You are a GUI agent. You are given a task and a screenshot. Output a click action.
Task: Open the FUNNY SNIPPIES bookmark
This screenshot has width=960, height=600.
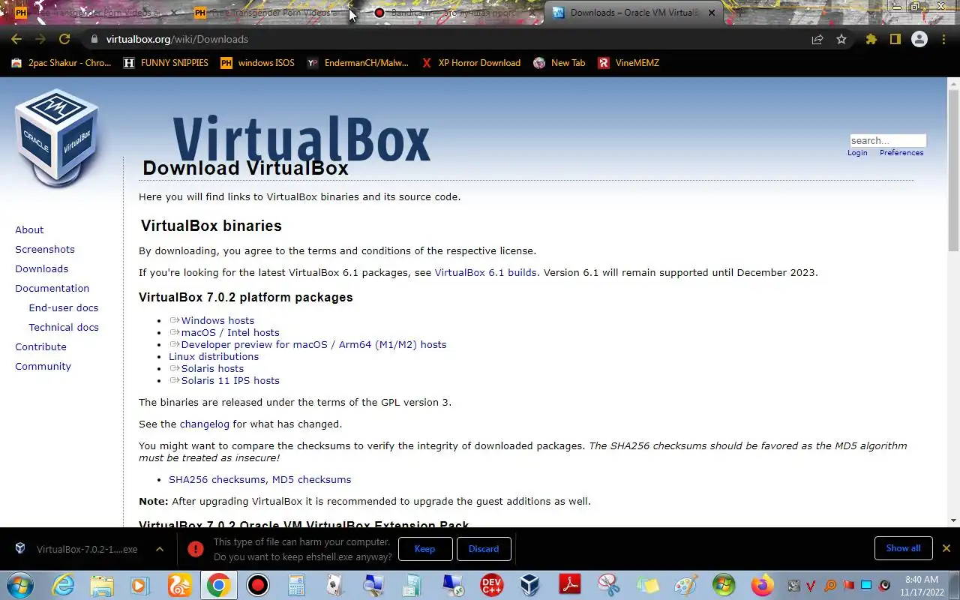click(166, 63)
